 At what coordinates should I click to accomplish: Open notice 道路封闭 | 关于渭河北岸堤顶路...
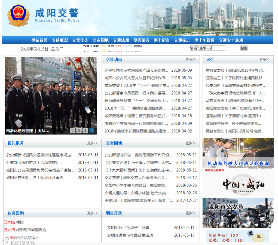pos(235,116)
